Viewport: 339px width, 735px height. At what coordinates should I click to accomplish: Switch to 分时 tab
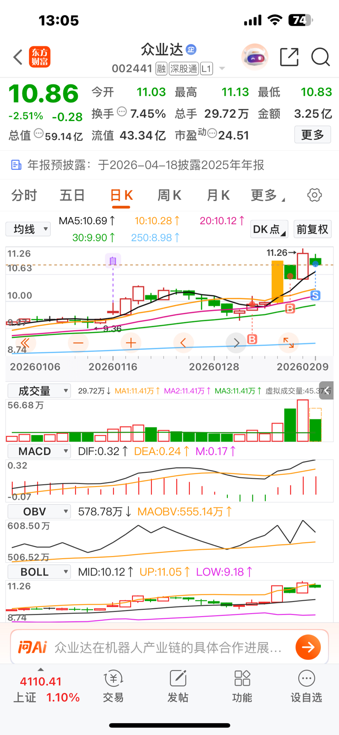pyautogui.click(x=24, y=195)
